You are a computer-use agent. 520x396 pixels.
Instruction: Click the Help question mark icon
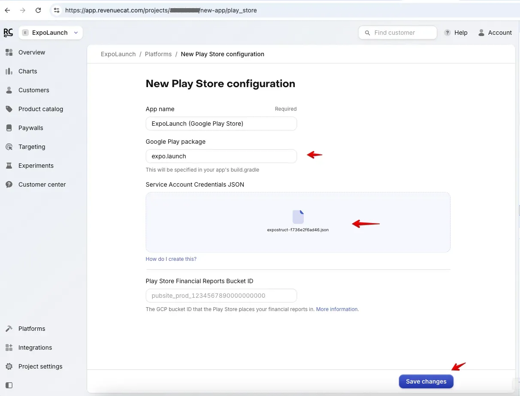coord(447,33)
